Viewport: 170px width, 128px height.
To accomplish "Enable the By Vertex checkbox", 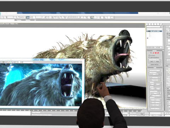I will click(x=149, y=55).
